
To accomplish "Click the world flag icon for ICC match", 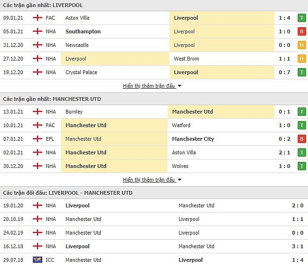I will 37,260.
